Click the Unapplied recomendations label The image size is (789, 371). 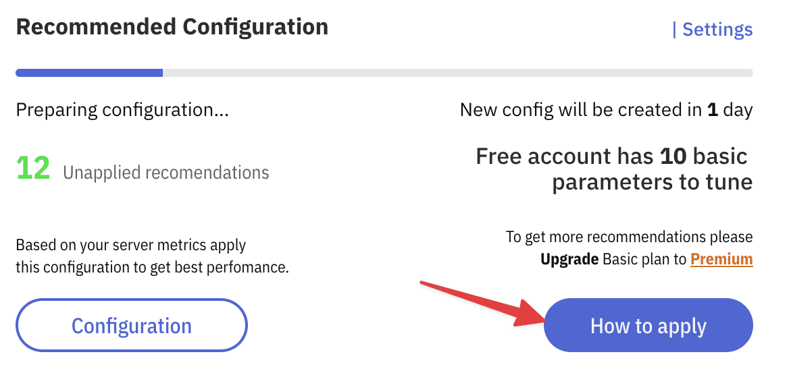point(166,173)
